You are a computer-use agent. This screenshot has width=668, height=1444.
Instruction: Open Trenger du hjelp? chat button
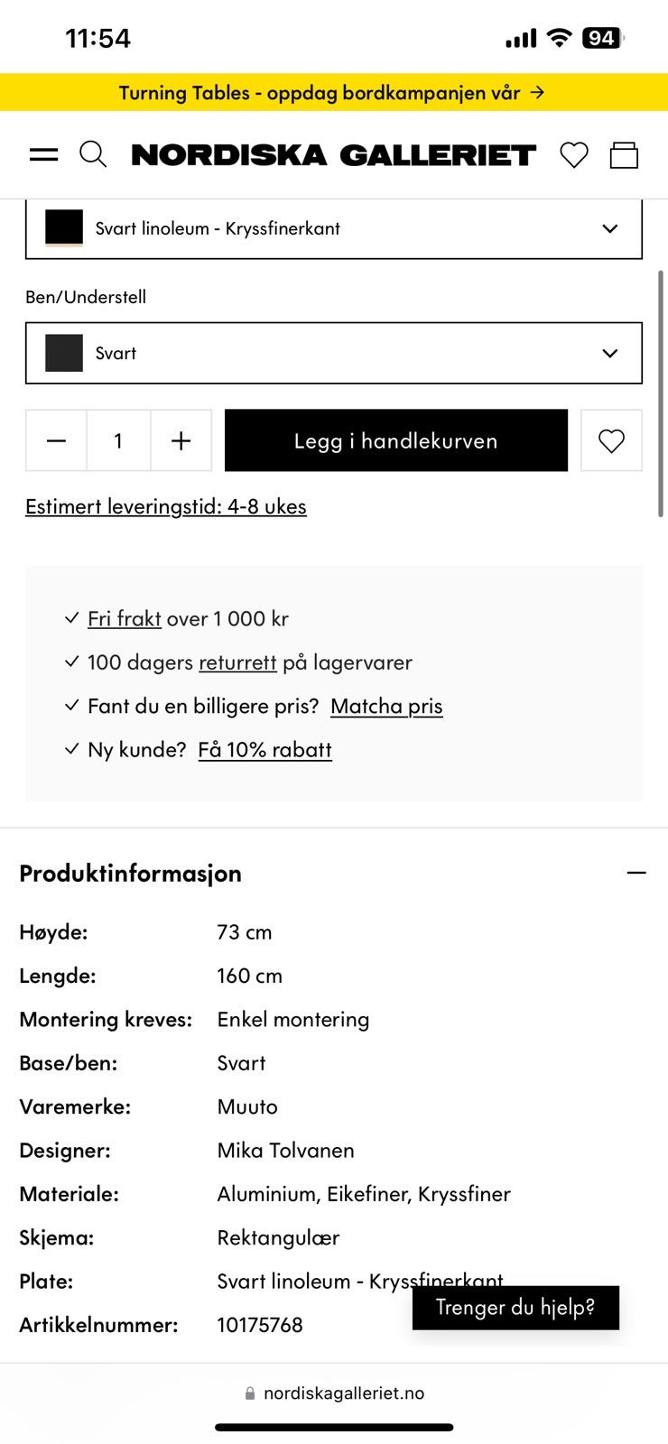coord(515,1308)
